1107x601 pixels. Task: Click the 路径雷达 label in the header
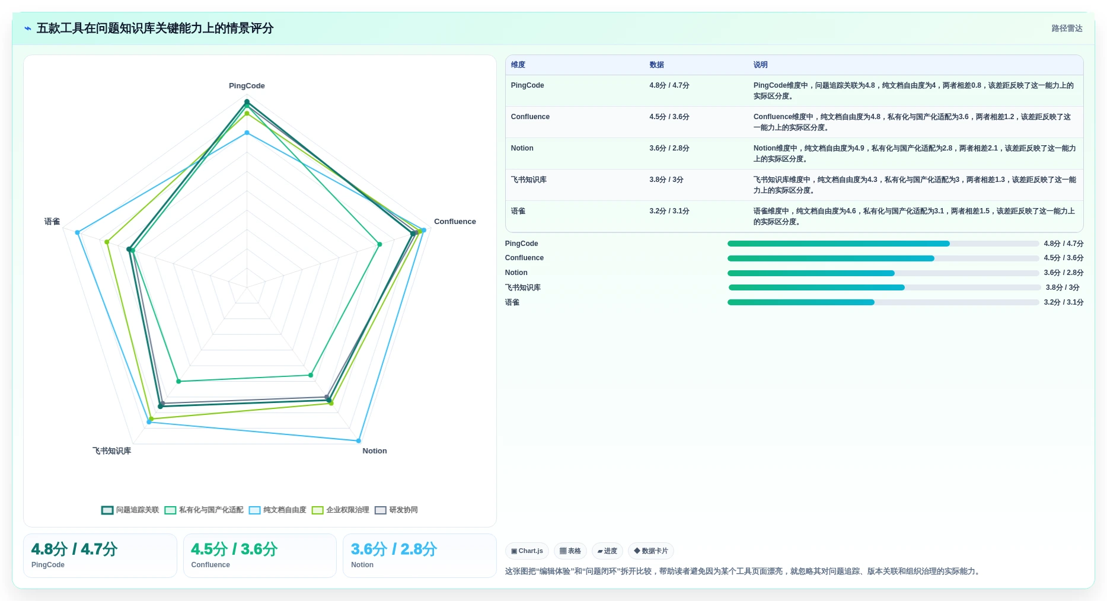pyautogui.click(x=1067, y=28)
